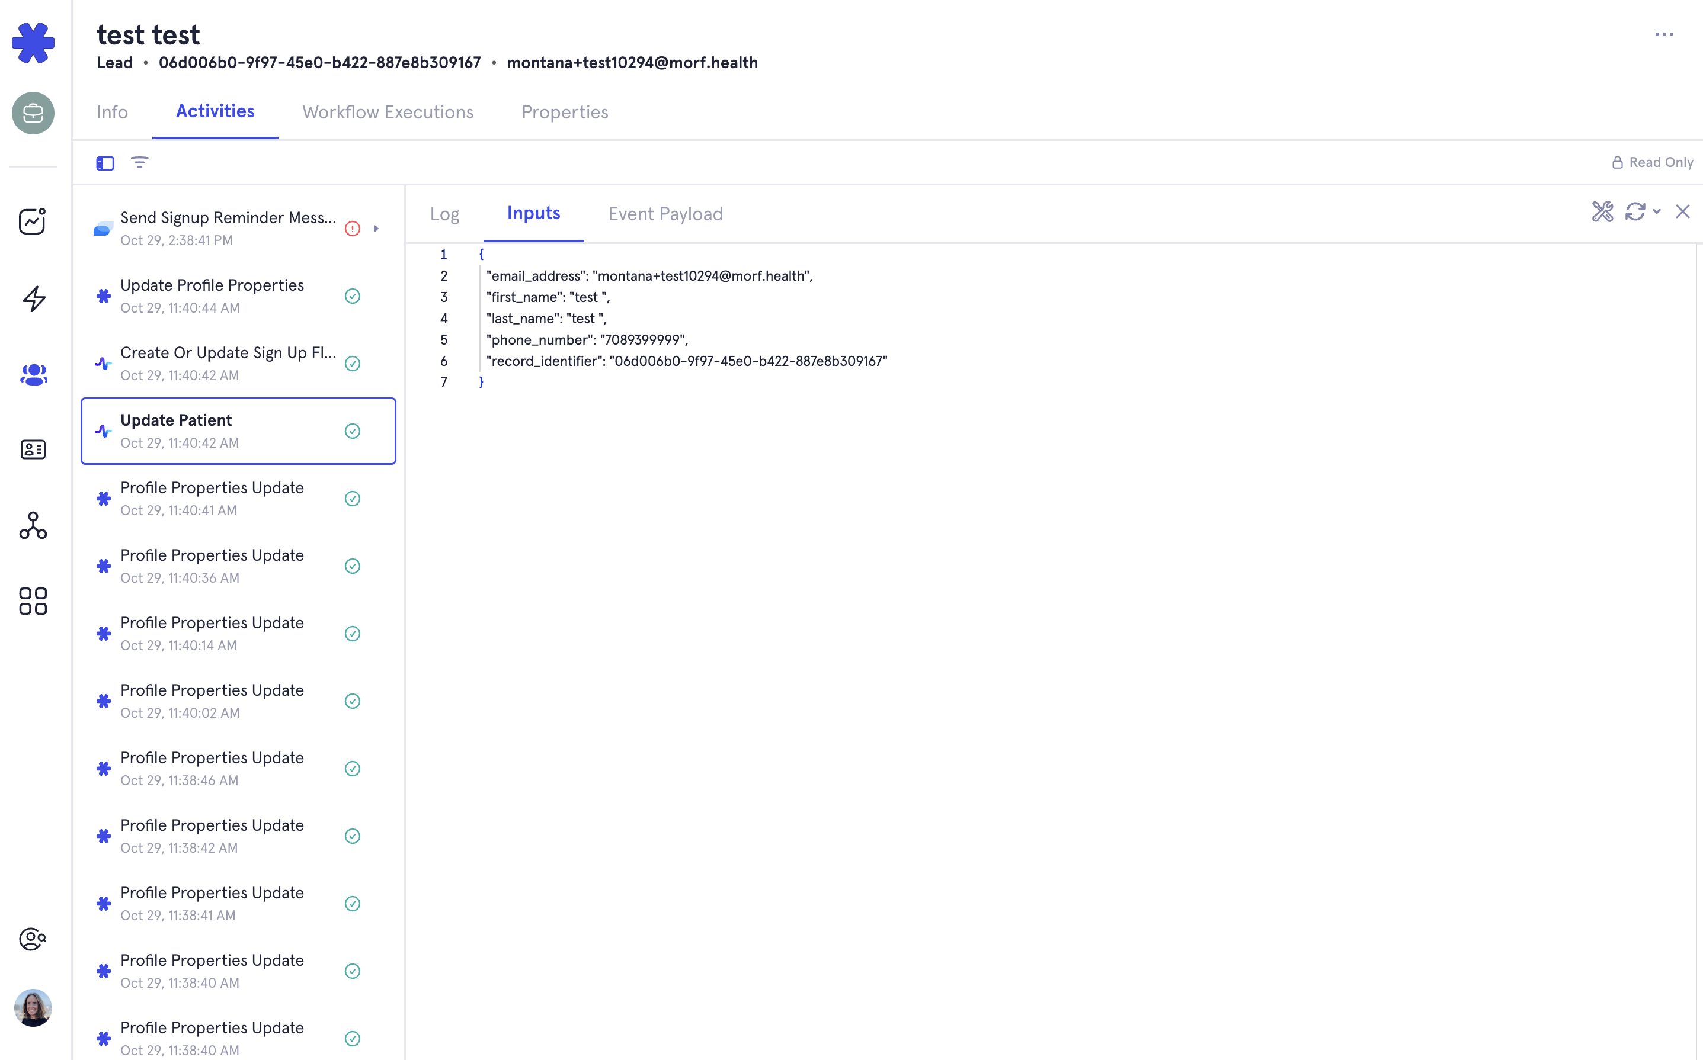Click check icon for 11:40:14 AM update
The width and height of the screenshot is (1703, 1060).
pyautogui.click(x=352, y=634)
